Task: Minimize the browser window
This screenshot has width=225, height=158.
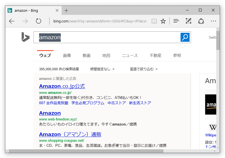Action: [187, 10]
